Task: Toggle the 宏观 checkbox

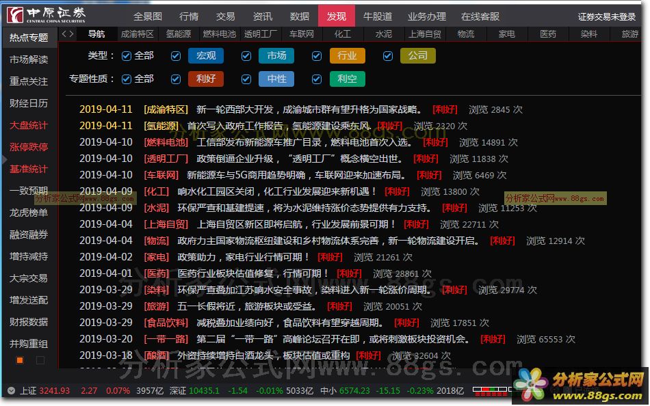Action: point(176,56)
